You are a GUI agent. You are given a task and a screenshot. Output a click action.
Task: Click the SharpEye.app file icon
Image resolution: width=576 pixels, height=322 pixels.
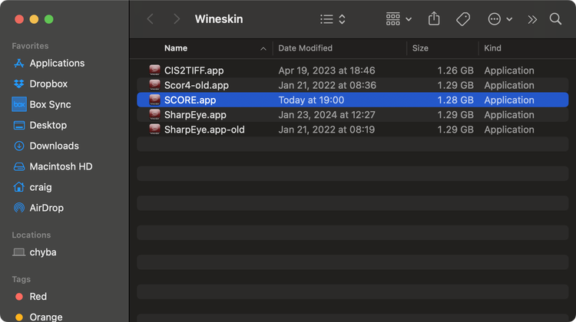(154, 115)
